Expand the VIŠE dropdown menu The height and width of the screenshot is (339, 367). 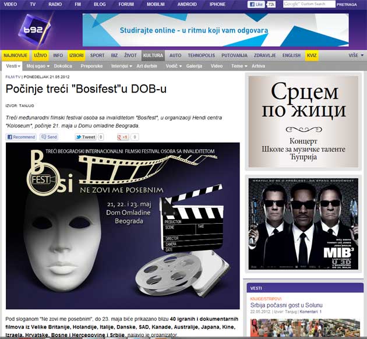coord(355,55)
